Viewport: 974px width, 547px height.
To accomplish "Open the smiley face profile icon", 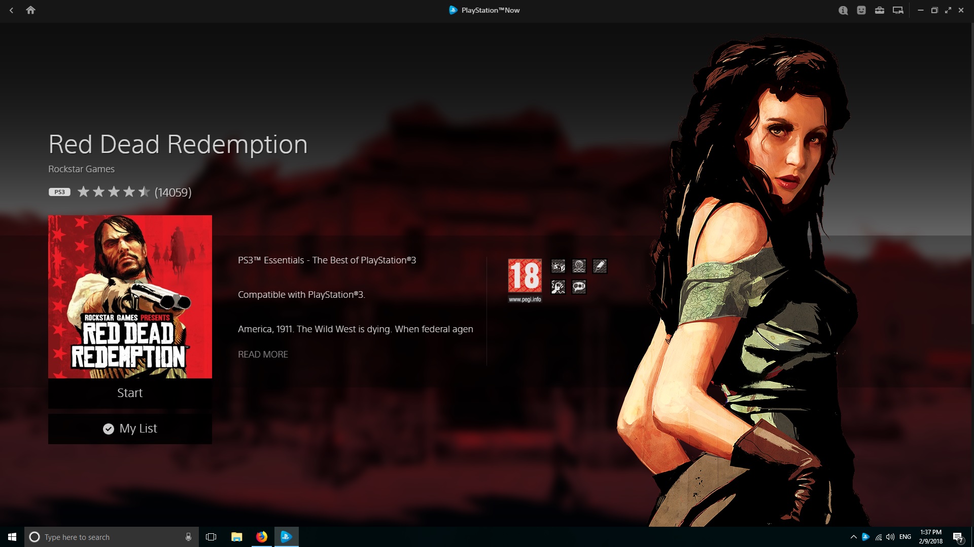I will (x=861, y=10).
